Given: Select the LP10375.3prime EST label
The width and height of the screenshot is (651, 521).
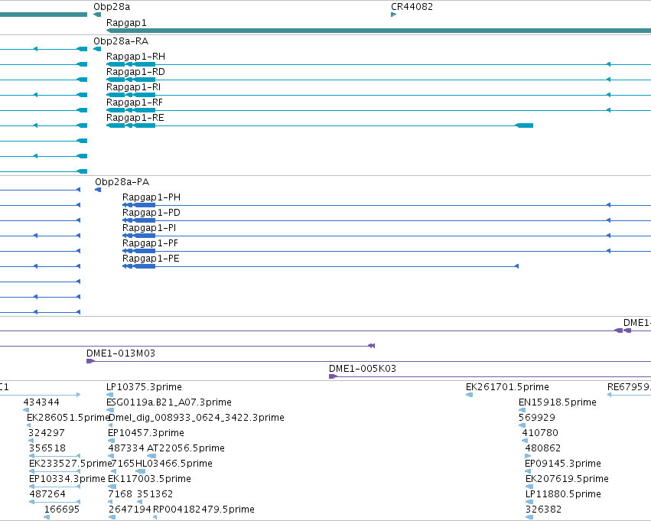Looking at the screenshot, I should point(144,387).
